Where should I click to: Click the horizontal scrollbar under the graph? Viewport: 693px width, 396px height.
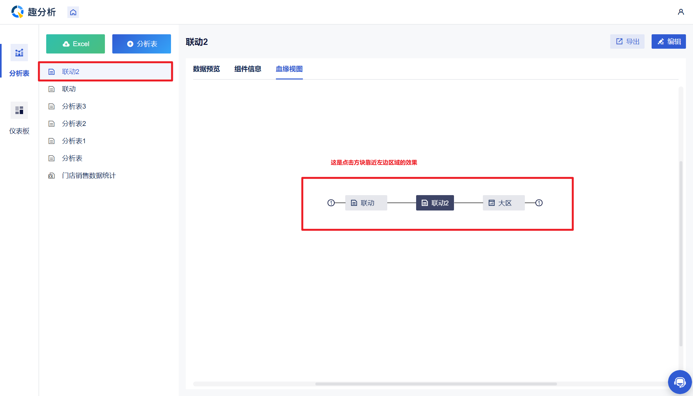436,384
